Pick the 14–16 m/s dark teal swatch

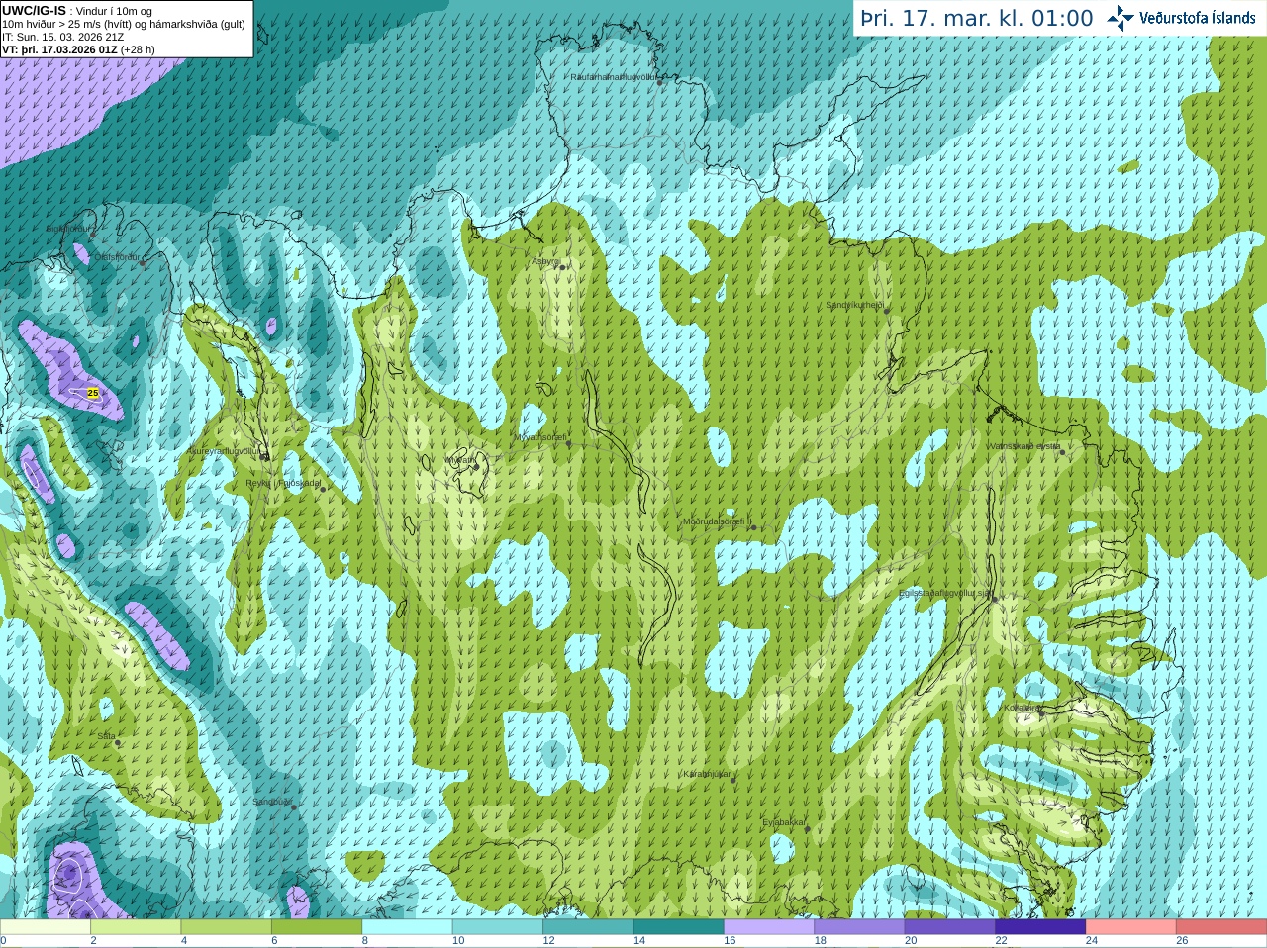click(x=678, y=927)
